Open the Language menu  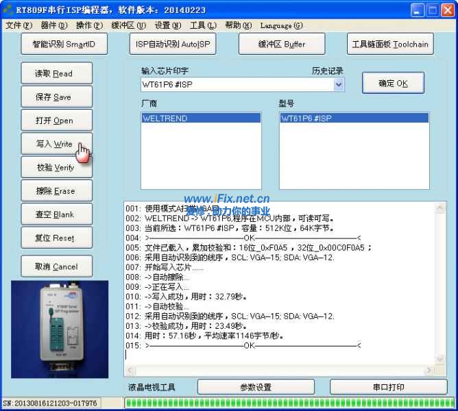coord(281,25)
